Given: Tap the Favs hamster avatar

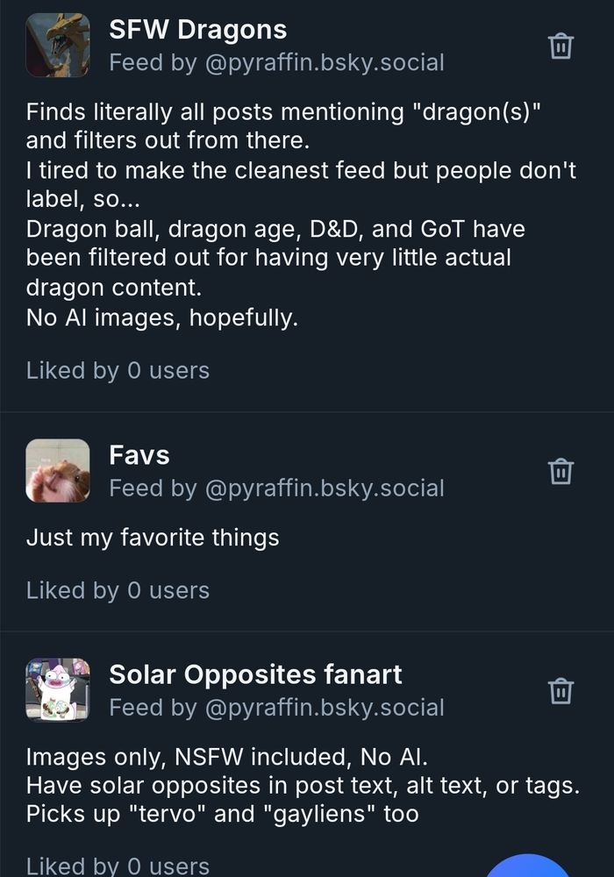Looking at the screenshot, I should click(x=58, y=471).
